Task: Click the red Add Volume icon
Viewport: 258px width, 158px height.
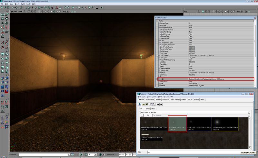Action: 6,91
